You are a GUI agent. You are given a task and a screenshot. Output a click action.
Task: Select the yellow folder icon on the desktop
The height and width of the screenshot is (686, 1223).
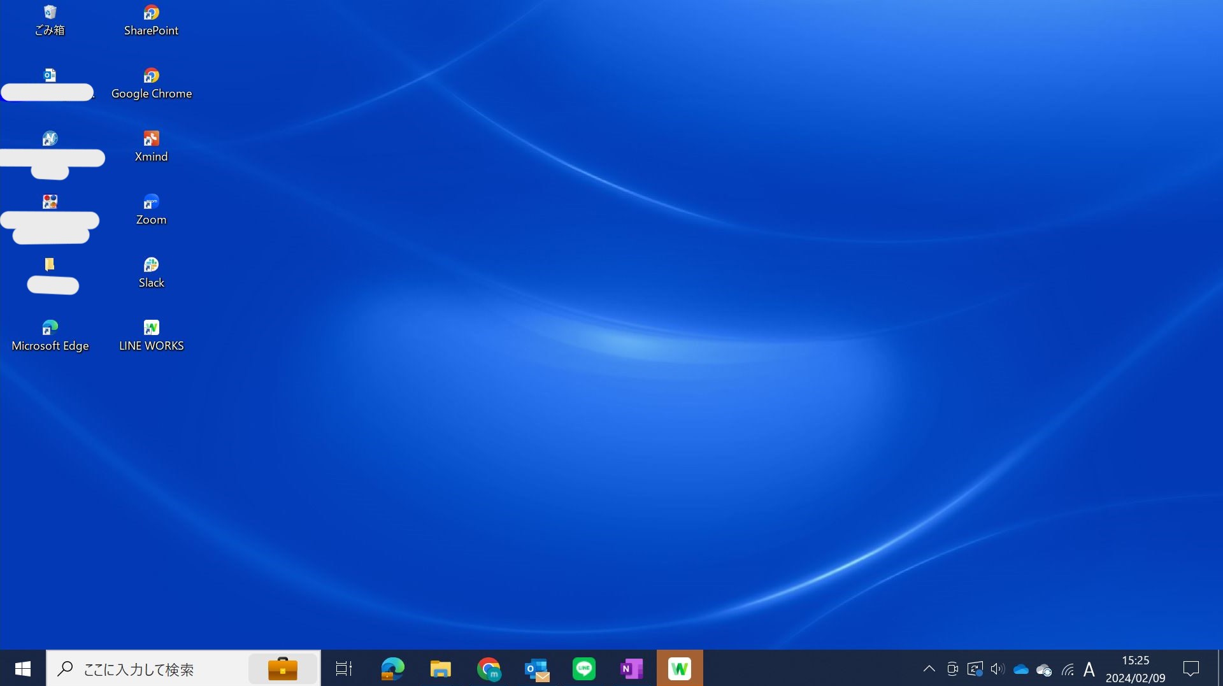pos(50,264)
